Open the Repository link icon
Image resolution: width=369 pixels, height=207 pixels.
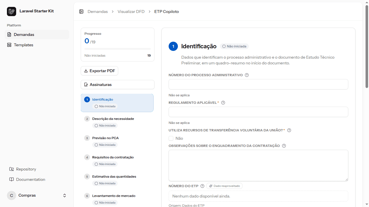[12, 169]
